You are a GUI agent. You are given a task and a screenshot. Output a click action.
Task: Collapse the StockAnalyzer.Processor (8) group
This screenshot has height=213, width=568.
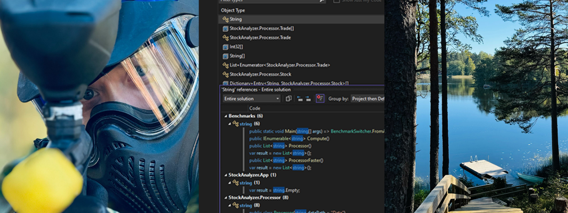coord(226,198)
